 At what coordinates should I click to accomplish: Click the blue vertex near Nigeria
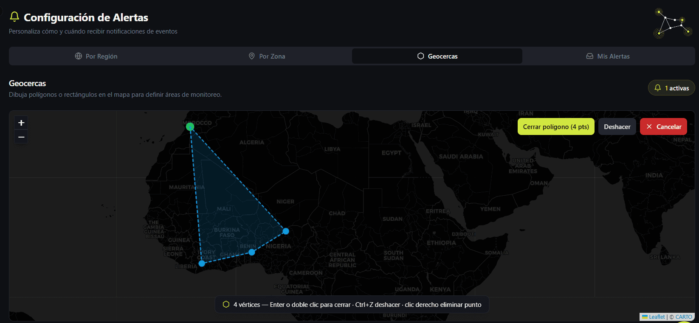(286, 231)
